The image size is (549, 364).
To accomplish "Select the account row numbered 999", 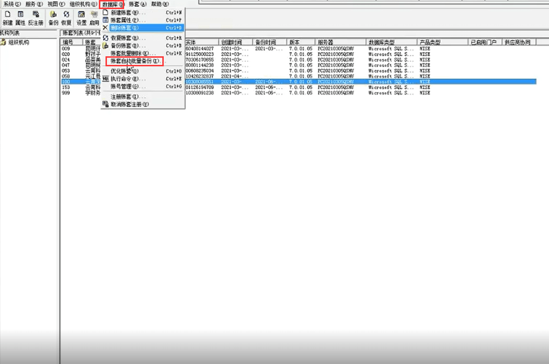I will click(x=66, y=93).
